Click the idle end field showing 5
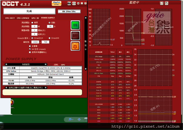183x130 pixels. pos(35,34)
